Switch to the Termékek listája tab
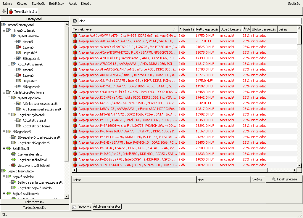Viewport: 303px width, 218px height. (x=23, y=12)
